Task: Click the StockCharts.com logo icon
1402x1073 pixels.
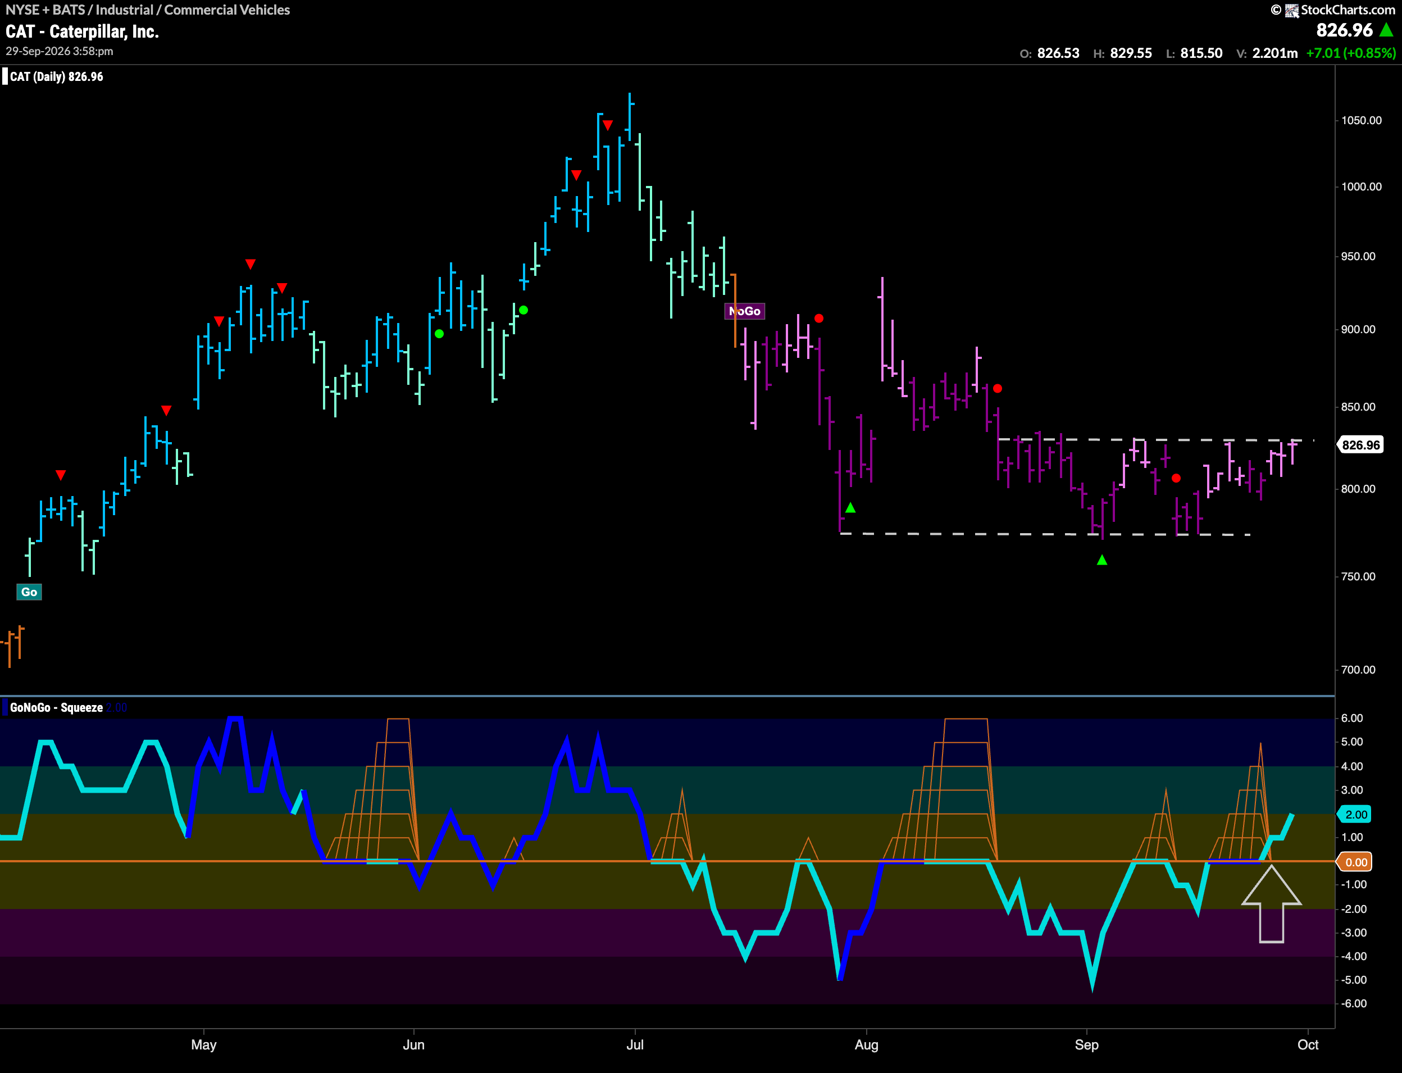Action: [x=1291, y=10]
